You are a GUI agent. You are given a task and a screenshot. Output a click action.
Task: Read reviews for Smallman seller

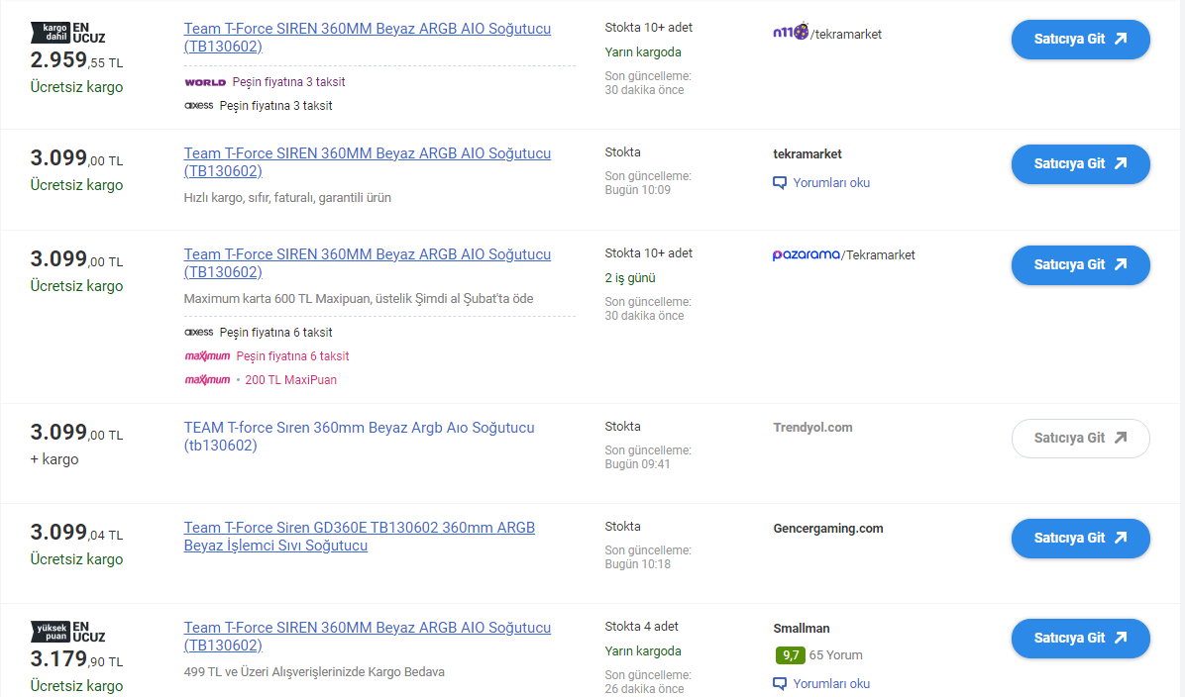831,683
